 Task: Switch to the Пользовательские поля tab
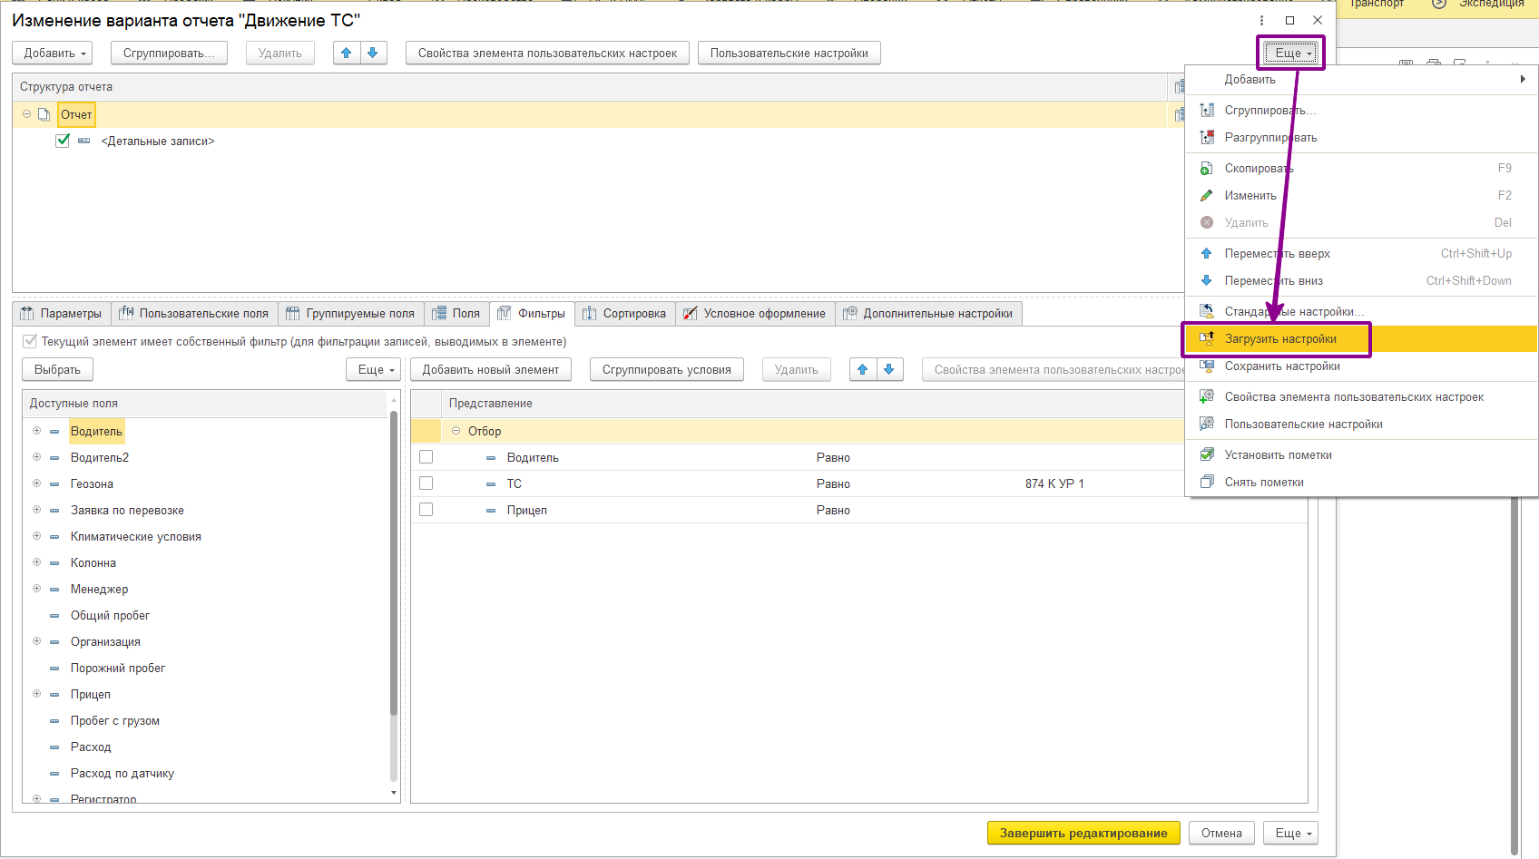pyautogui.click(x=194, y=313)
